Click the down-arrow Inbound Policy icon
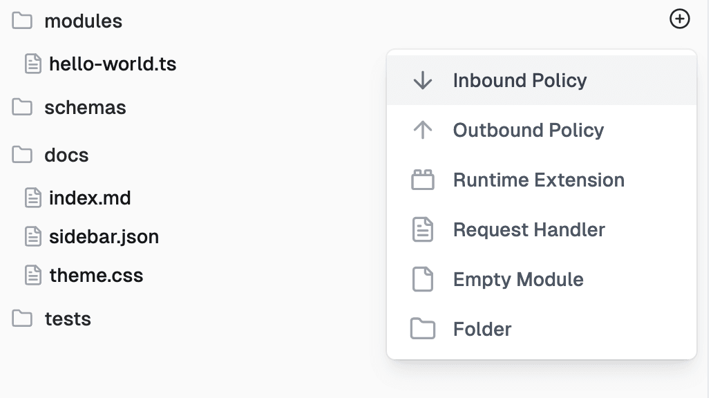Viewport: 713px width, 398px height. [421, 80]
